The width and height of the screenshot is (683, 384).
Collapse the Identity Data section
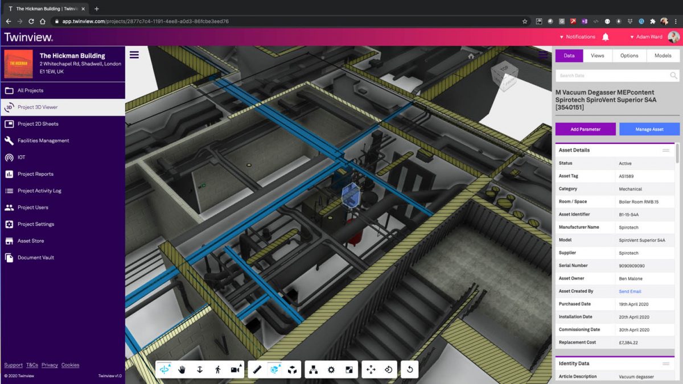point(665,364)
